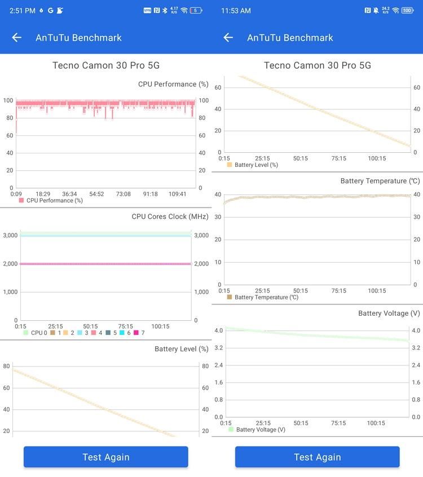Screen dimensions: 423x477
Task: Tap the back arrow in the right AnTuTu screen
Action: [228, 37]
